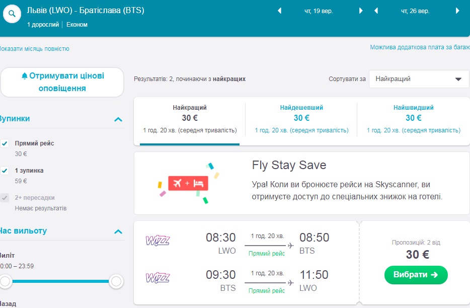Click Отримувати цінові оповіщення button
Viewport: 470px width, 308px height.
point(62,82)
